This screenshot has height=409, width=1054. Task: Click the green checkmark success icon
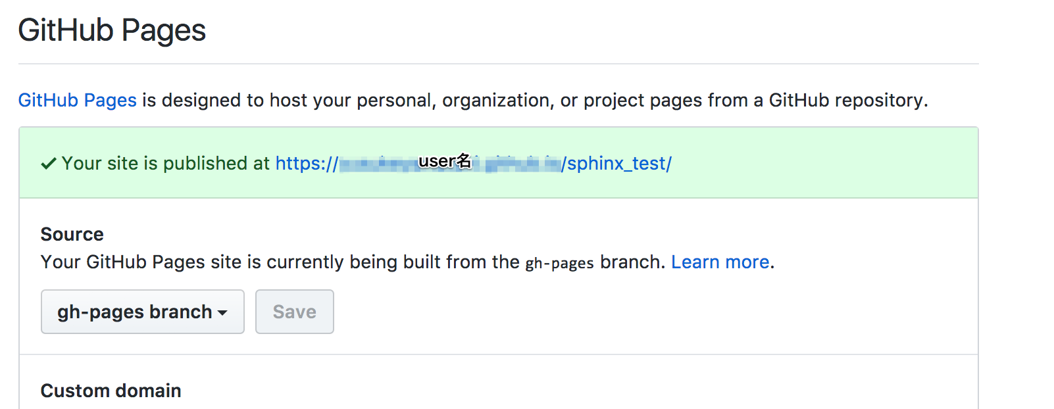(49, 164)
